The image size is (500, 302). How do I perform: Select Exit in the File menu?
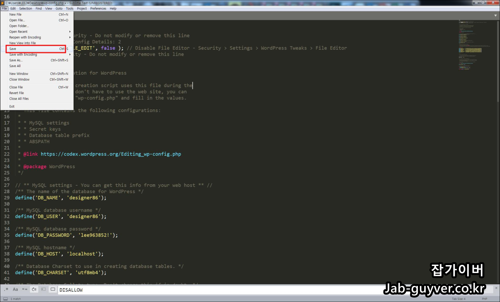pyautogui.click(x=37, y=106)
